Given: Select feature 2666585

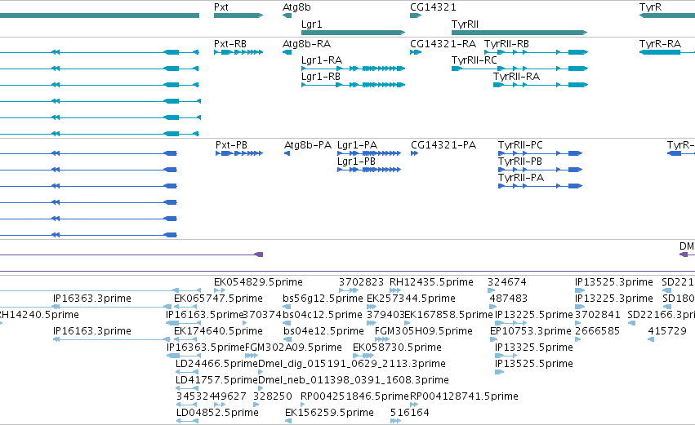Looking at the screenshot, I should point(598,331).
